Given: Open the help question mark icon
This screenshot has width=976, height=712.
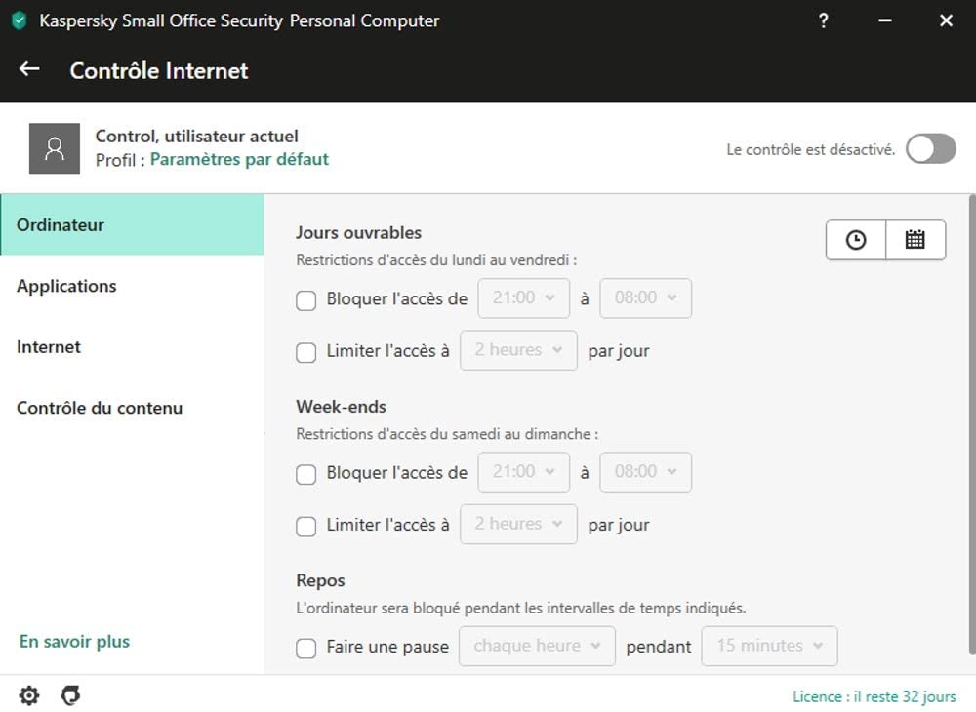Looking at the screenshot, I should [824, 20].
